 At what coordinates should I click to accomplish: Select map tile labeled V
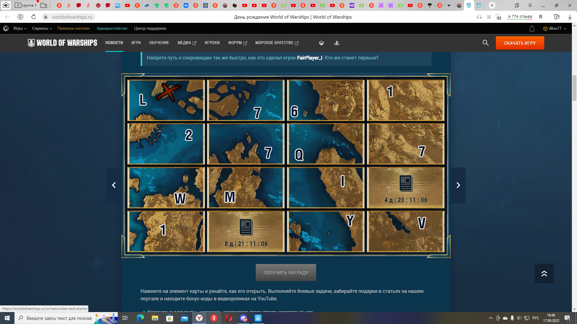point(406,231)
